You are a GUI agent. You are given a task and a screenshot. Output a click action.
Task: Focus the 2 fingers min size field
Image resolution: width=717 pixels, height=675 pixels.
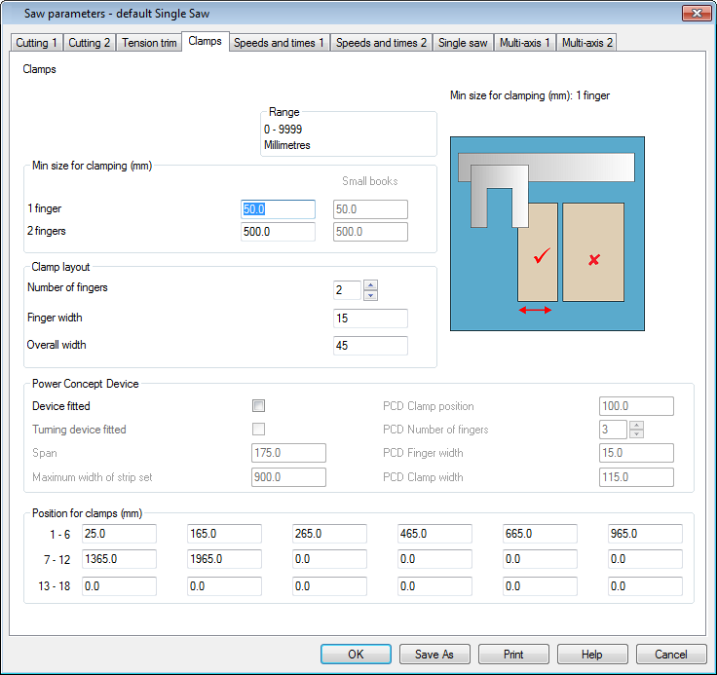[x=278, y=232]
